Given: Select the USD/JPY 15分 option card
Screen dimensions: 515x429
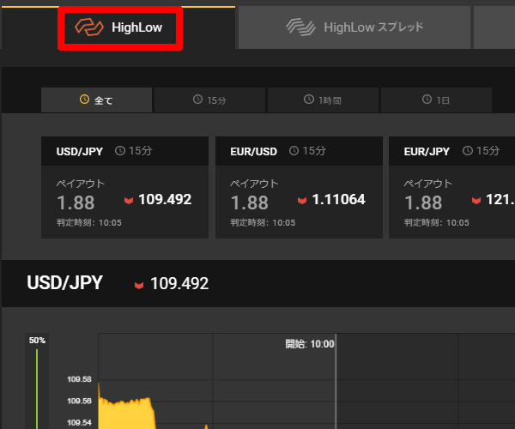Looking at the screenshot, I should coord(124,187).
